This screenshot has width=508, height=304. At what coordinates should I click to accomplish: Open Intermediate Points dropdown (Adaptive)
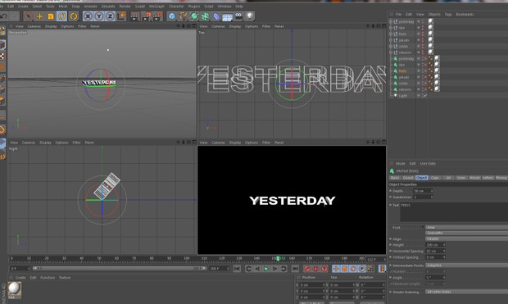(x=466, y=265)
